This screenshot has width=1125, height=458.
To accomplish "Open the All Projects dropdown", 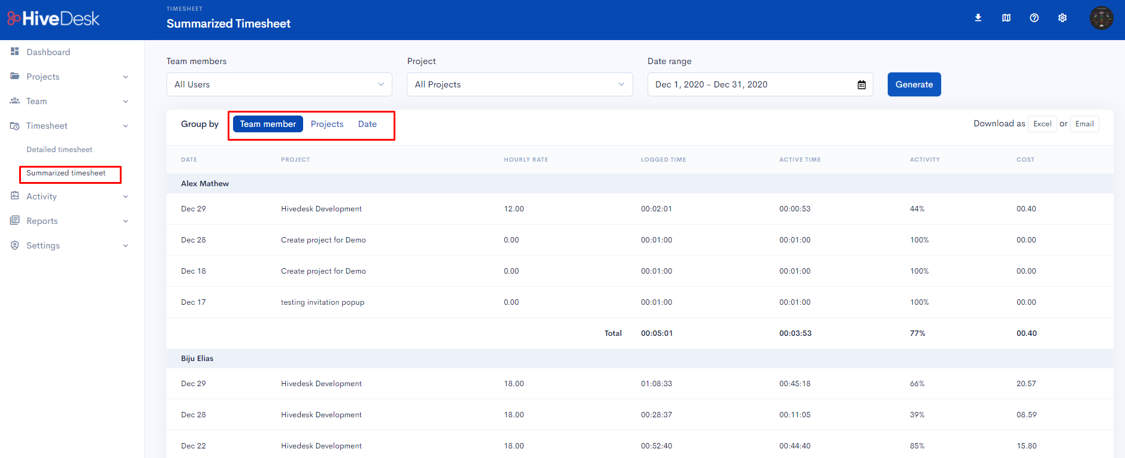I will click(x=520, y=84).
